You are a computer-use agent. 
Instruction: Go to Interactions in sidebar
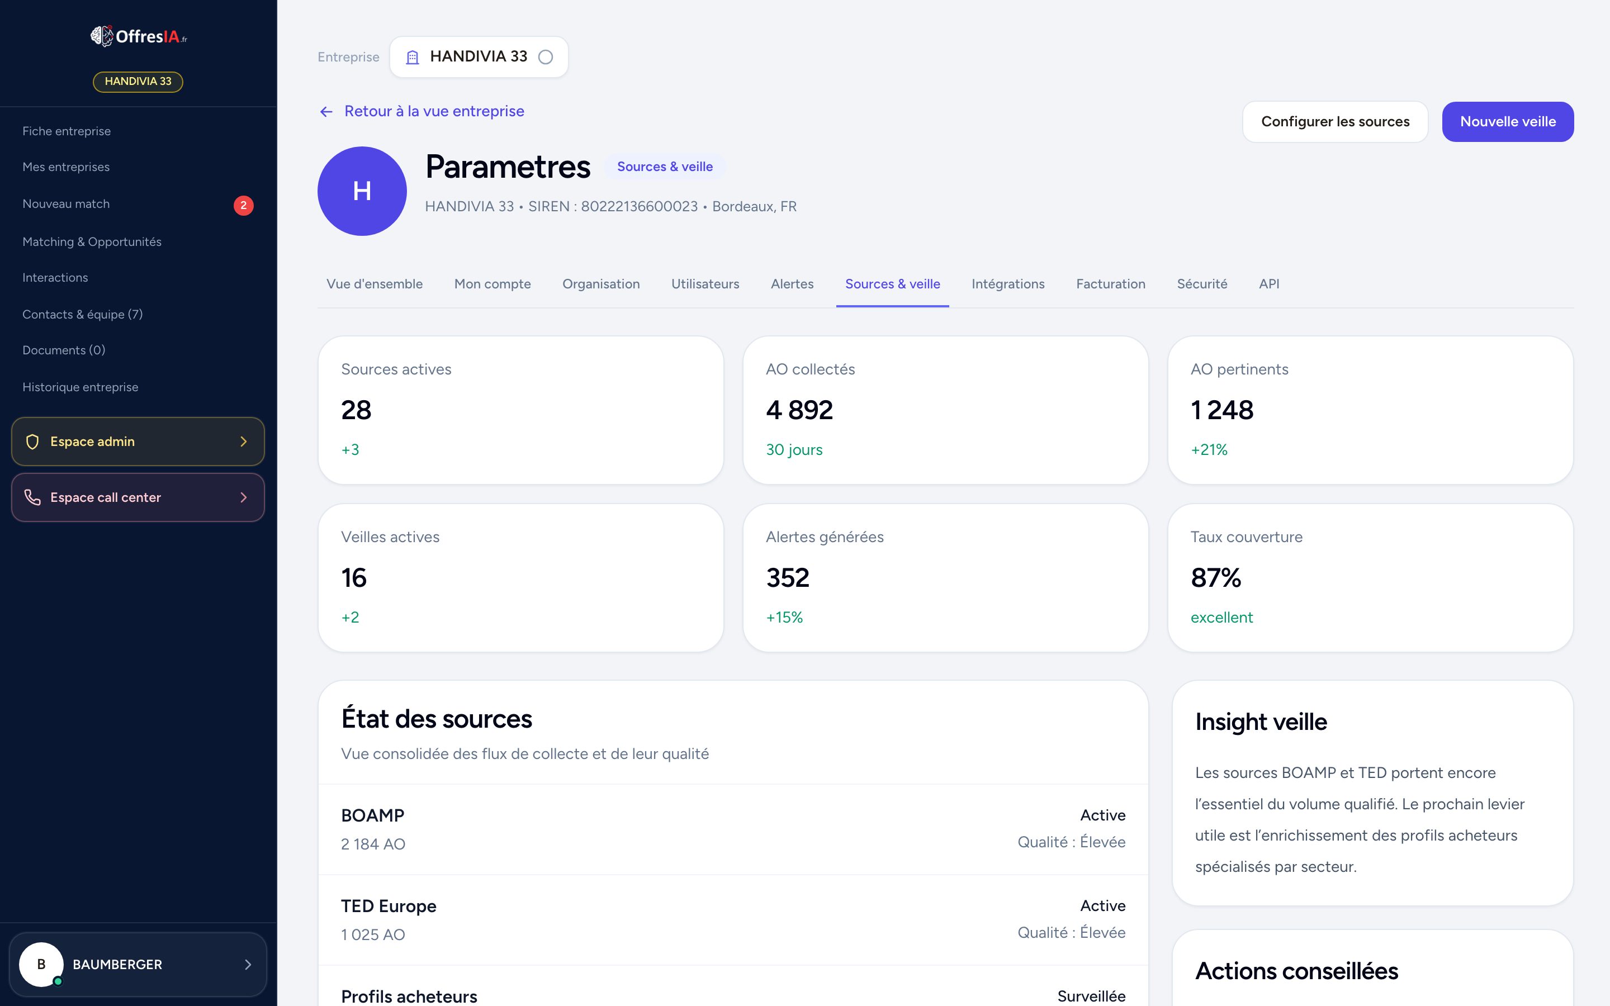click(55, 277)
